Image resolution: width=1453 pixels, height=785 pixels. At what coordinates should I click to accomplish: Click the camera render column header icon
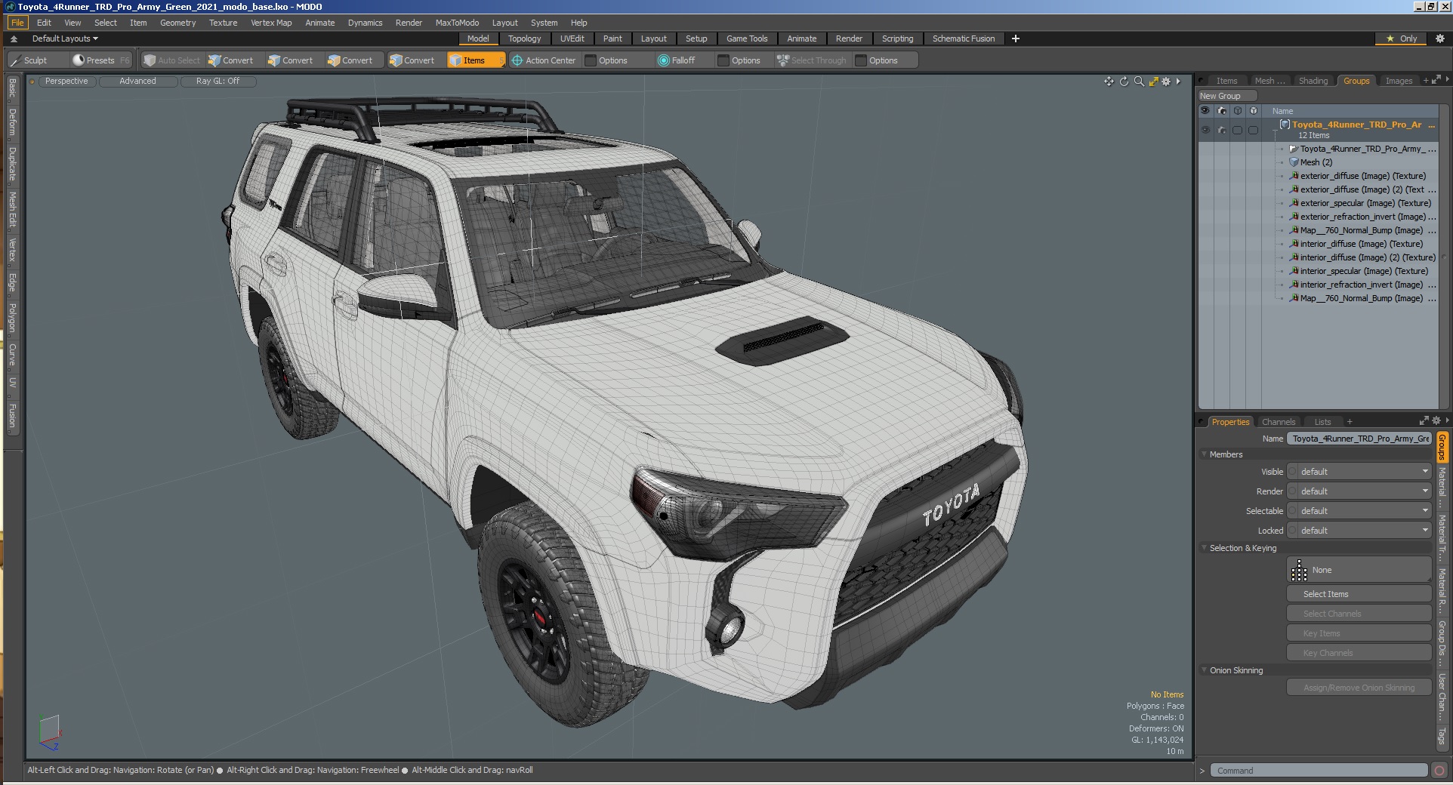pos(1222,111)
